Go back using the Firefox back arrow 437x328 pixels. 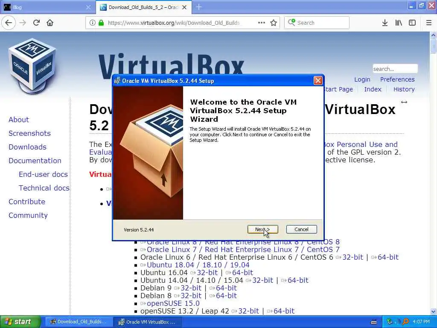(9, 23)
